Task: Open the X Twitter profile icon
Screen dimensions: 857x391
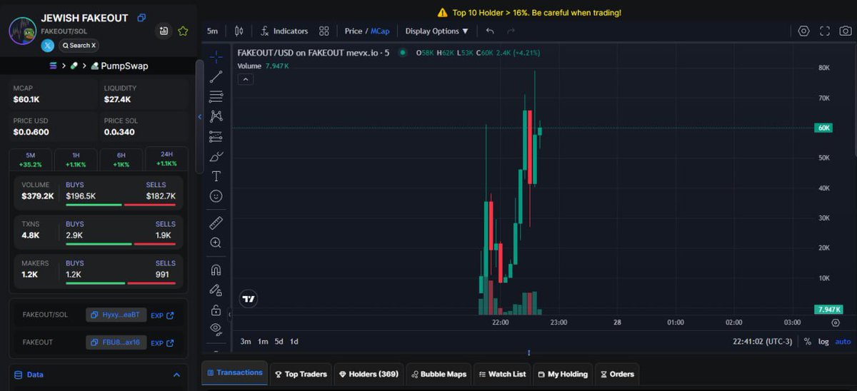Action: click(x=48, y=45)
